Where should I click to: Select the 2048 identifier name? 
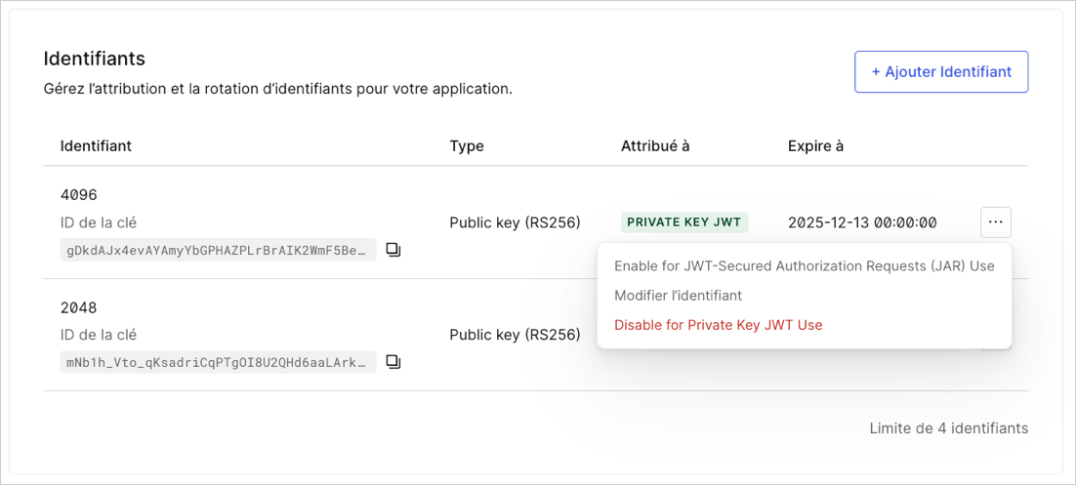[79, 308]
